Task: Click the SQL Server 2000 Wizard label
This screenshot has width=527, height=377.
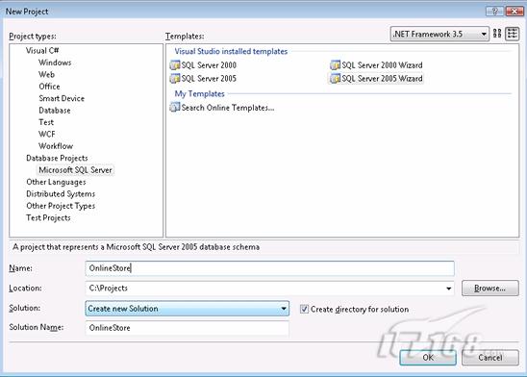Action: tap(382, 64)
